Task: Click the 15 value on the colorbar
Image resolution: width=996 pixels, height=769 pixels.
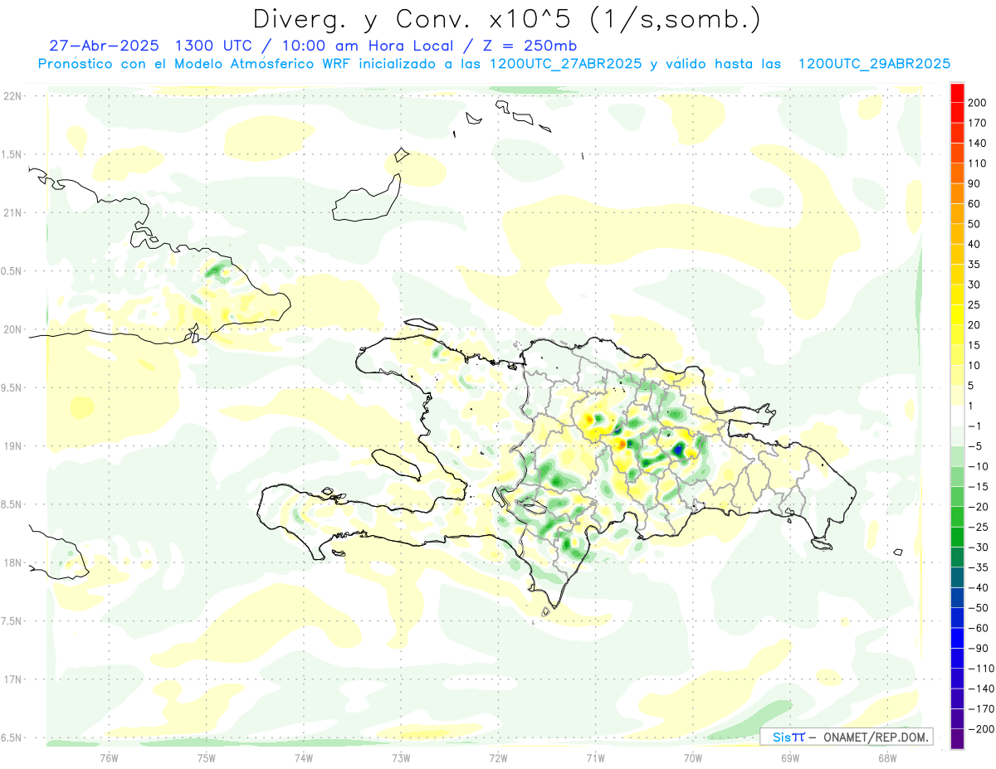Action: tap(975, 345)
